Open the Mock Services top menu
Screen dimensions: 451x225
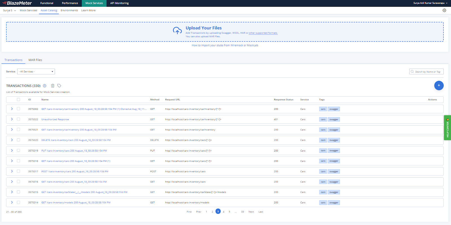94,3
